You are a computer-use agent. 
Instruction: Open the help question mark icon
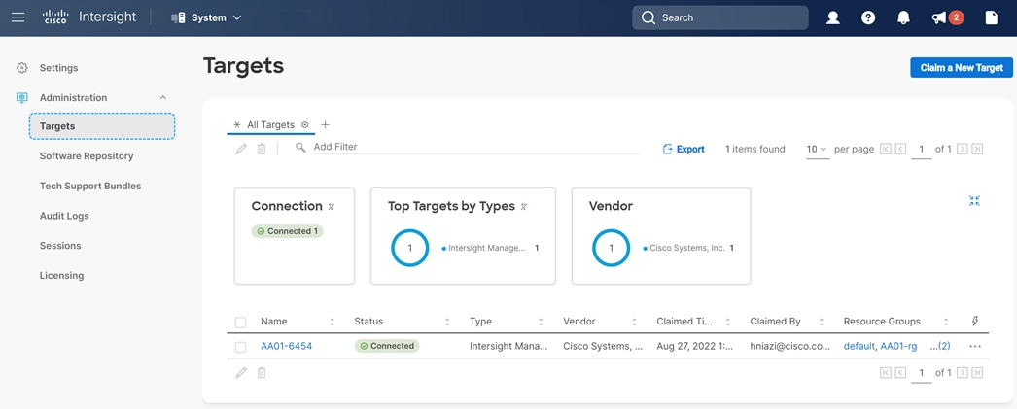point(868,17)
